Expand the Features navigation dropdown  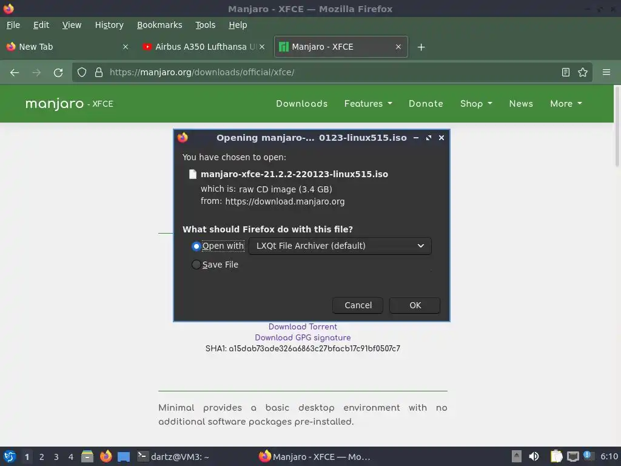point(368,104)
